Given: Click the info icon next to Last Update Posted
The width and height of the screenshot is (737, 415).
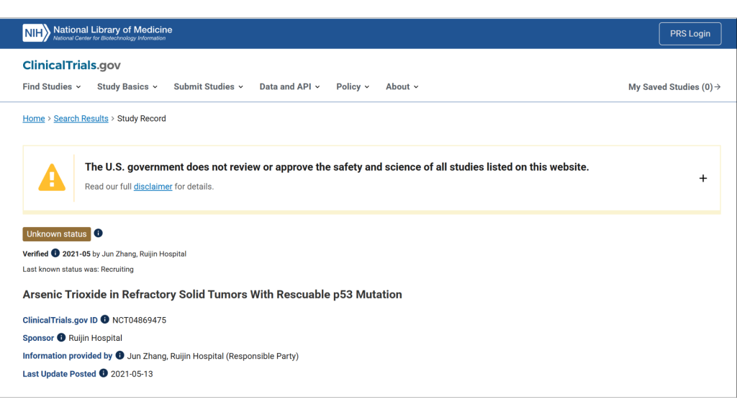Looking at the screenshot, I should pyautogui.click(x=104, y=374).
